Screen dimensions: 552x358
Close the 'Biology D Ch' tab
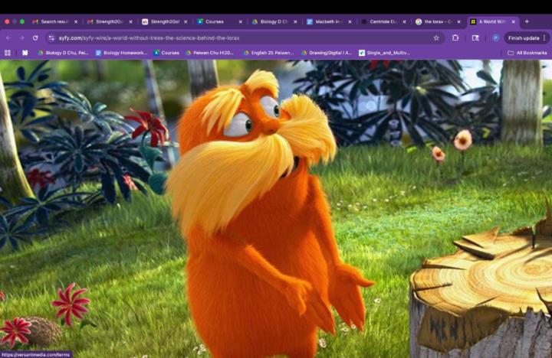[x=295, y=21]
